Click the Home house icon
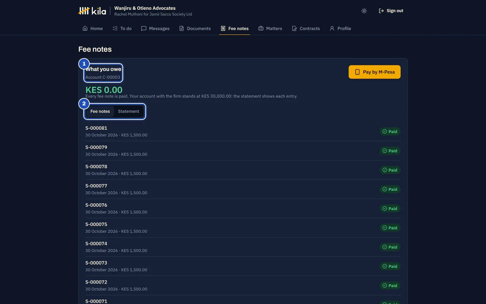486x304 pixels. point(85,28)
